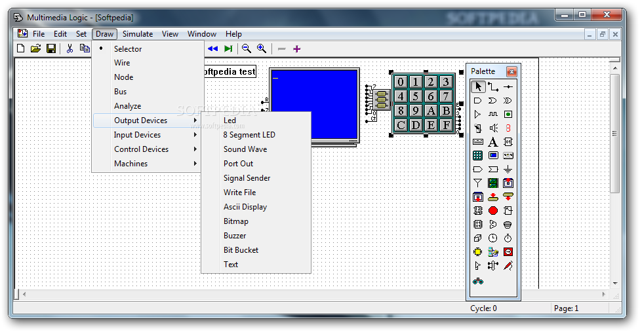This screenshot has height=332, width=640.
Task: Click the Cut scissors icon
Action: click(x=70, y=49)
